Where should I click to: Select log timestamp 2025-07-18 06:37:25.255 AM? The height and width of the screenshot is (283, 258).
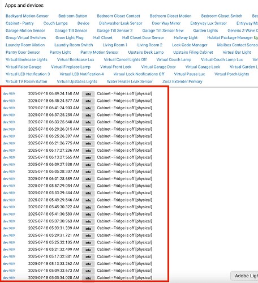[x=54, y=115]
